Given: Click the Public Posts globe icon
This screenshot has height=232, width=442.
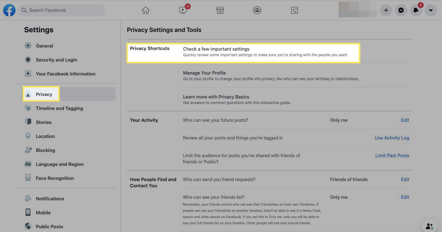Looking at the screenshot, I should coord(28,226).
